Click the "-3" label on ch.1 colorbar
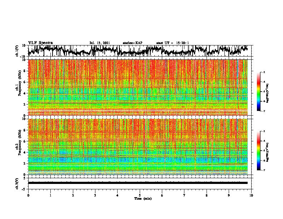Viewport: 283px width, 219px height. pos(264,72)
